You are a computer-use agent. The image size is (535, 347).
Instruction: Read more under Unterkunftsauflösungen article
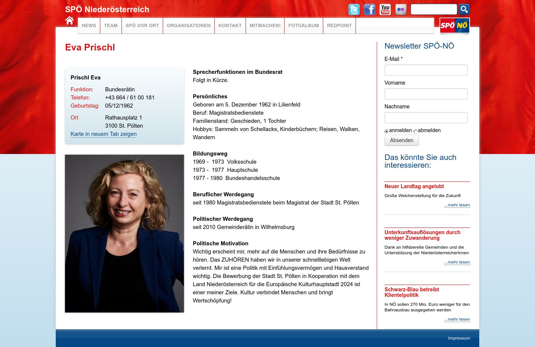click(457, 262)
